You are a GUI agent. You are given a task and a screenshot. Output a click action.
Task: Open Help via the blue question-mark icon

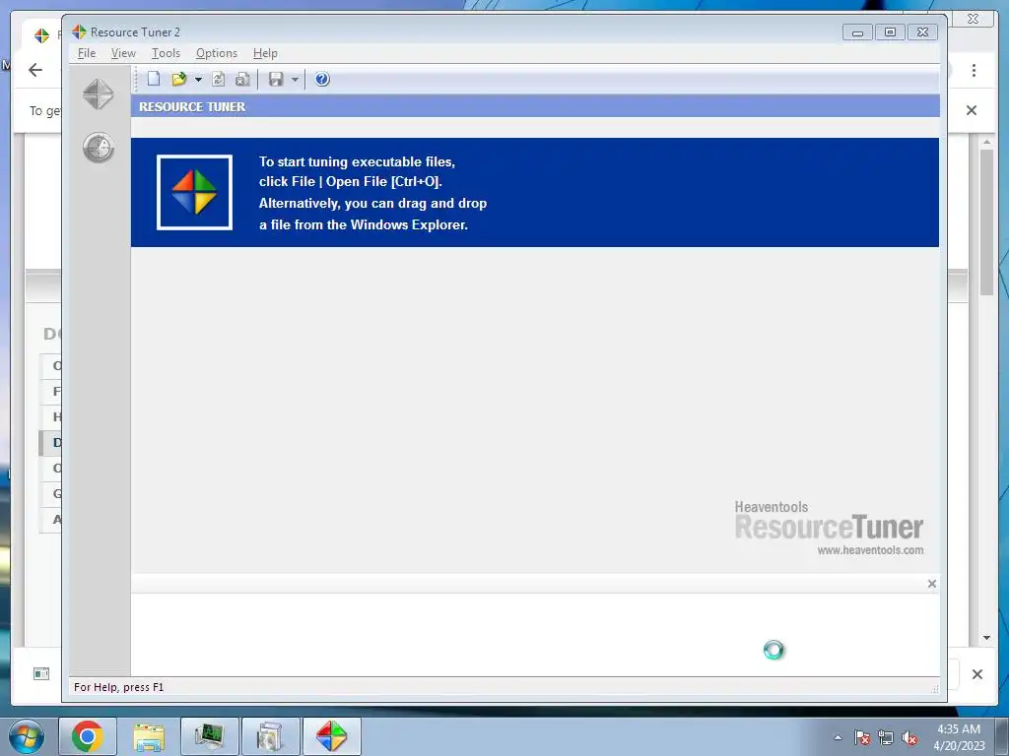[x=322, y=79]
